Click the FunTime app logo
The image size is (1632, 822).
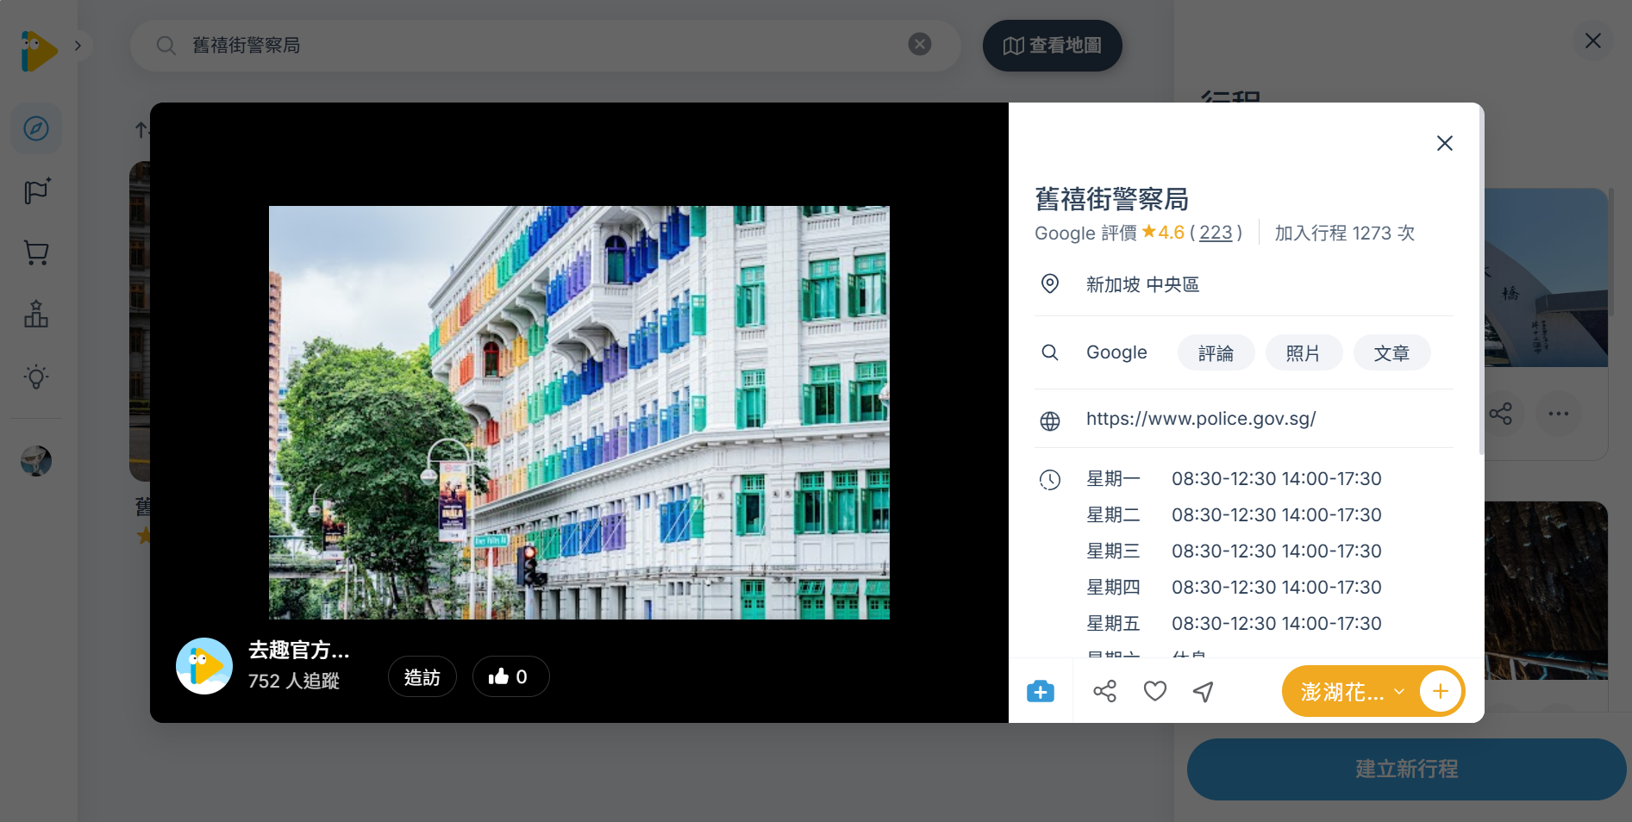39,50
